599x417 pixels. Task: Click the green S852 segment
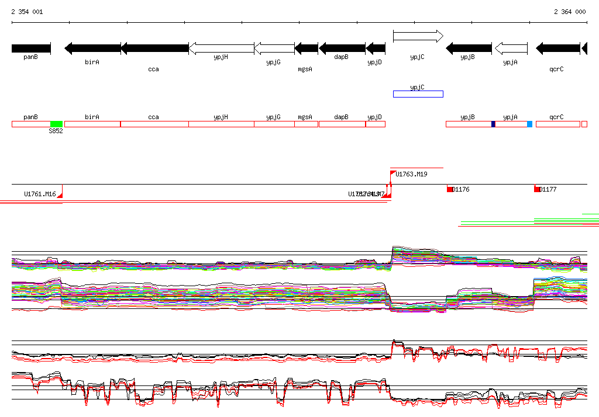point(56,124)
